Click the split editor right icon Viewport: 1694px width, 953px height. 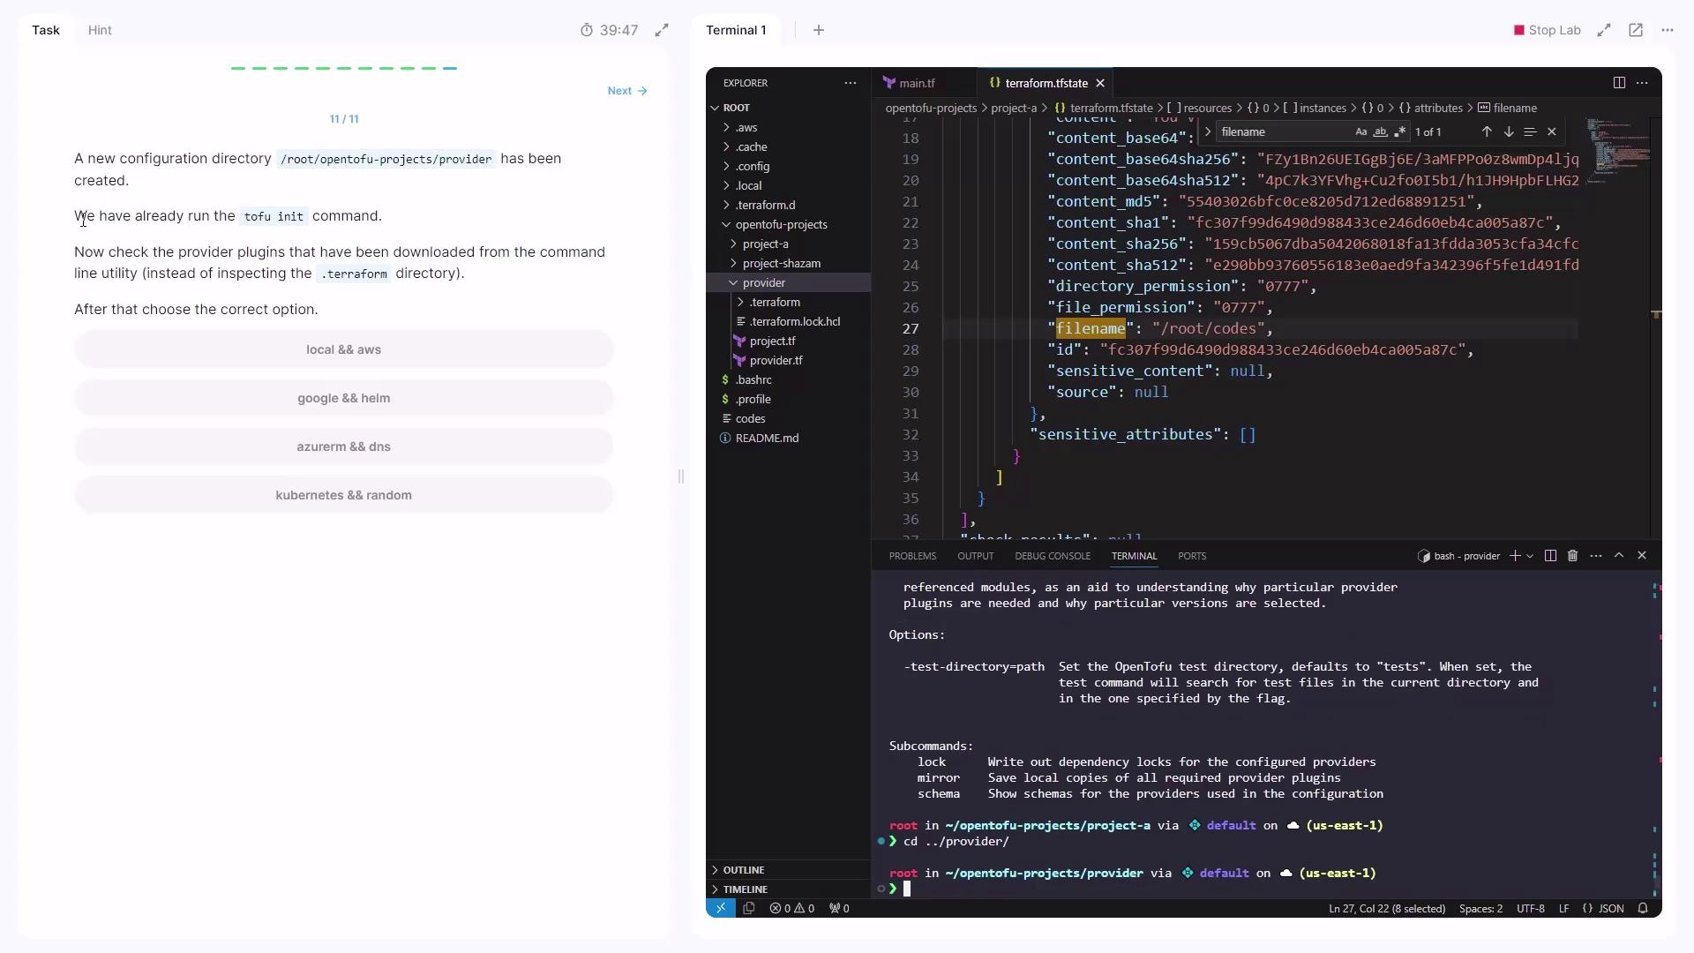1619,83
